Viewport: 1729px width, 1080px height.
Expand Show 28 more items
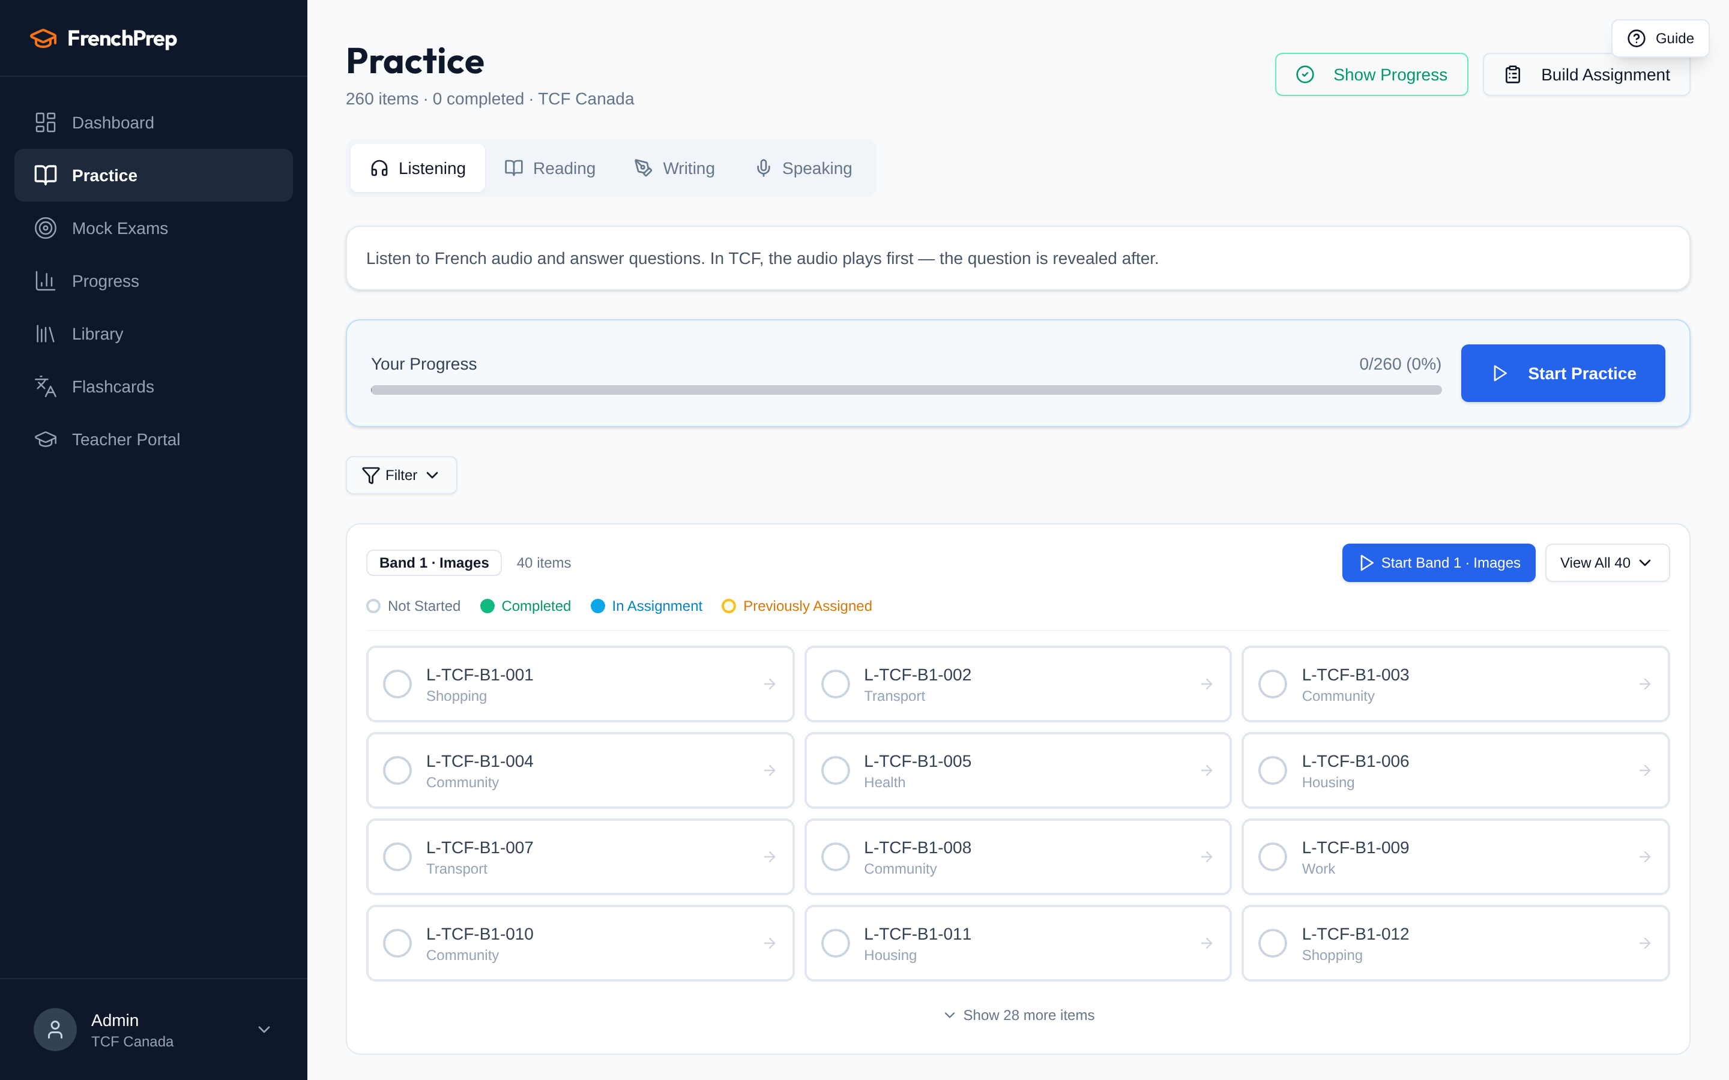tap(1018, 1015)
